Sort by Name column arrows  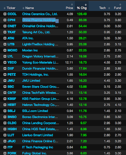[x=23, y=8]
